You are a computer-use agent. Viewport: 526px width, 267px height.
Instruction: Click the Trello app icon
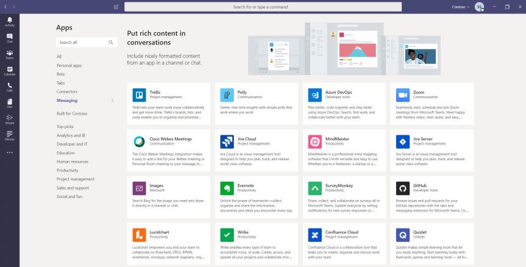[x=139, y=94]
